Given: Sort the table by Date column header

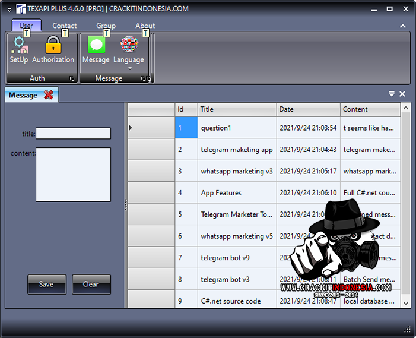Looking at the screenshot, I should tap(309, 109).
